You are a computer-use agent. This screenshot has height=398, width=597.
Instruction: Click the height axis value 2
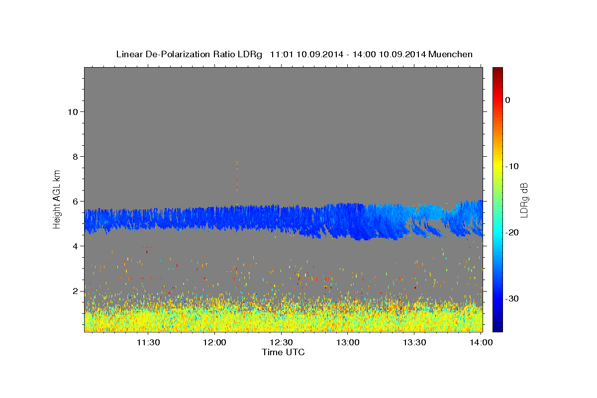[76, 291]
